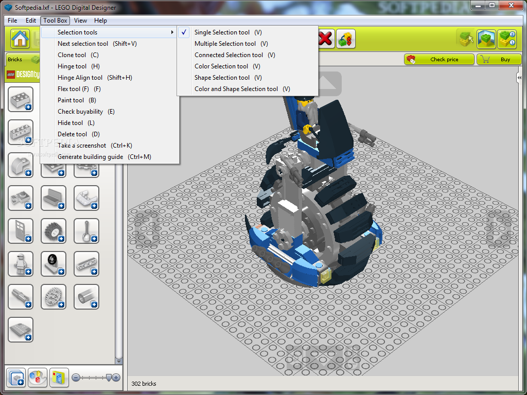Click the brick palette scrollbar down arrow

point(119,361)
